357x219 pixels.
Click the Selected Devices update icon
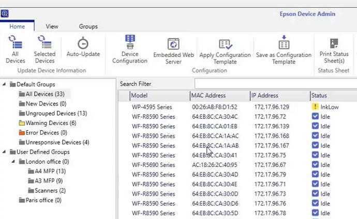click(x=44, y=42)
